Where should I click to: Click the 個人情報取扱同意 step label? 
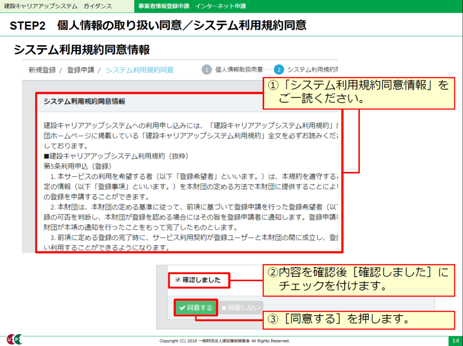239,70
